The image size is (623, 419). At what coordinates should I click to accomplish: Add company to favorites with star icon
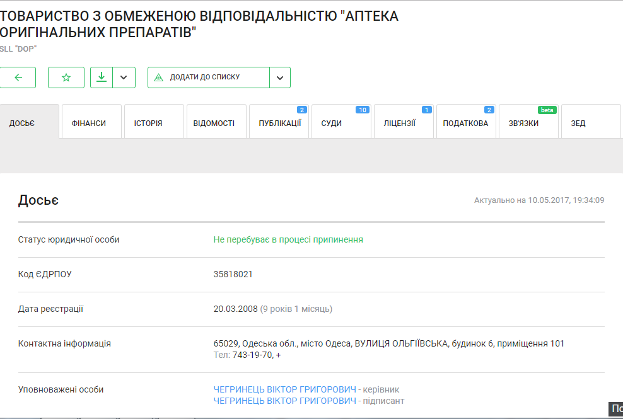click(x=66, y=77)
